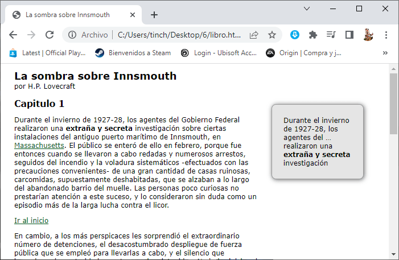The image size is (399, 260).
Task: Share this page via share icon
Action: click(254, 35)
